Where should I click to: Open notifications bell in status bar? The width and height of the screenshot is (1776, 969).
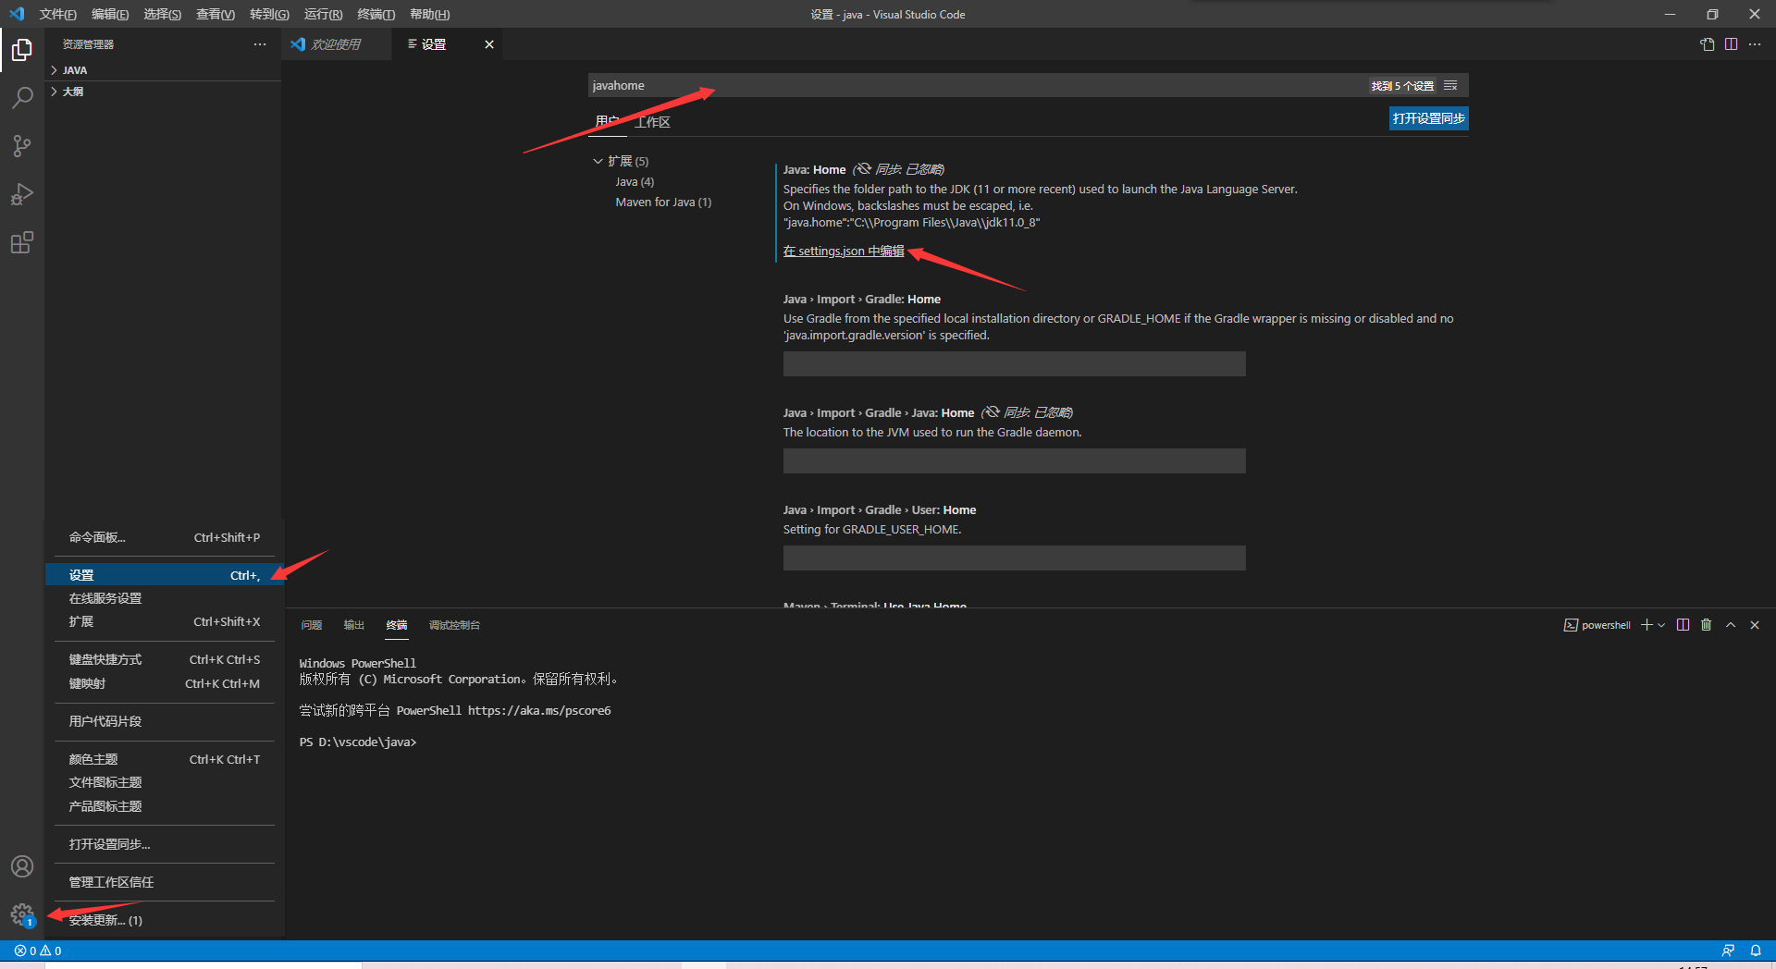pyautogui.click(x=1756, y=951)
